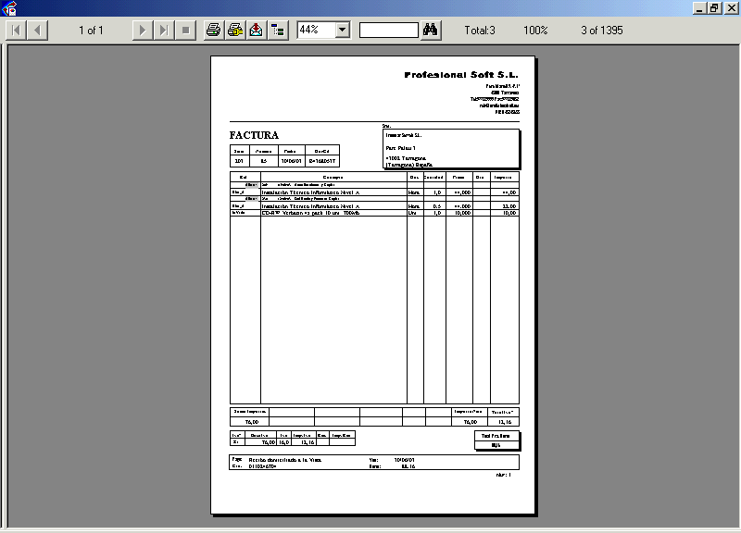Click the binoculars search icon
741x533 pixels.
point(430,31)
